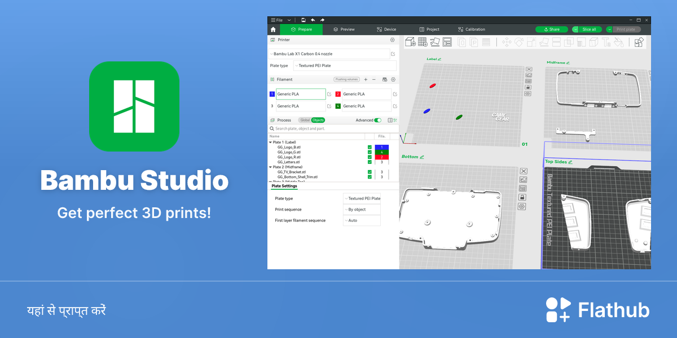Lock the Label plate
This screenshot has width=677, height=338.
pyautogui.click(x=528, y=87)
